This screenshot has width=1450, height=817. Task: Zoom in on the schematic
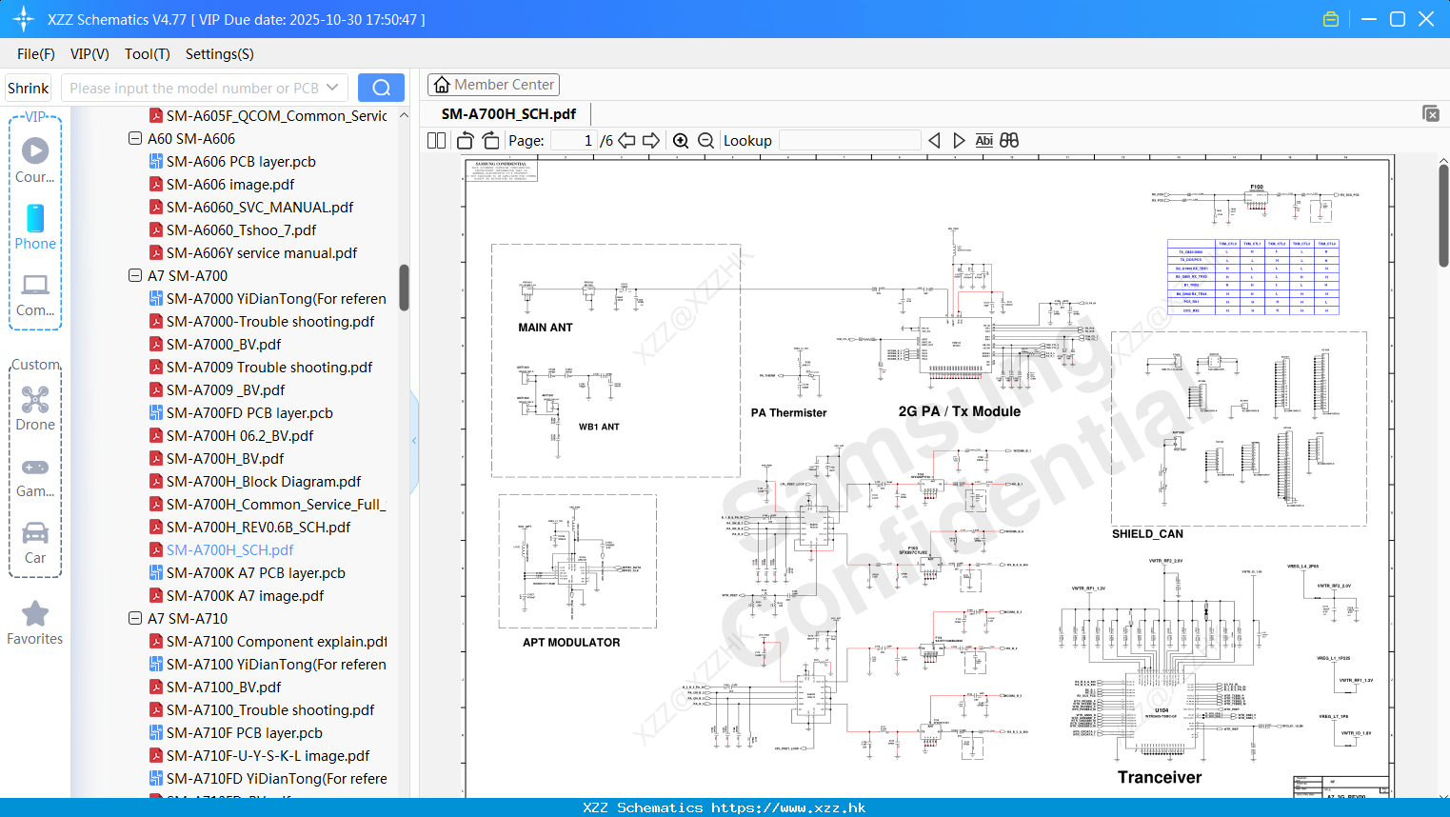pos(681,140)
